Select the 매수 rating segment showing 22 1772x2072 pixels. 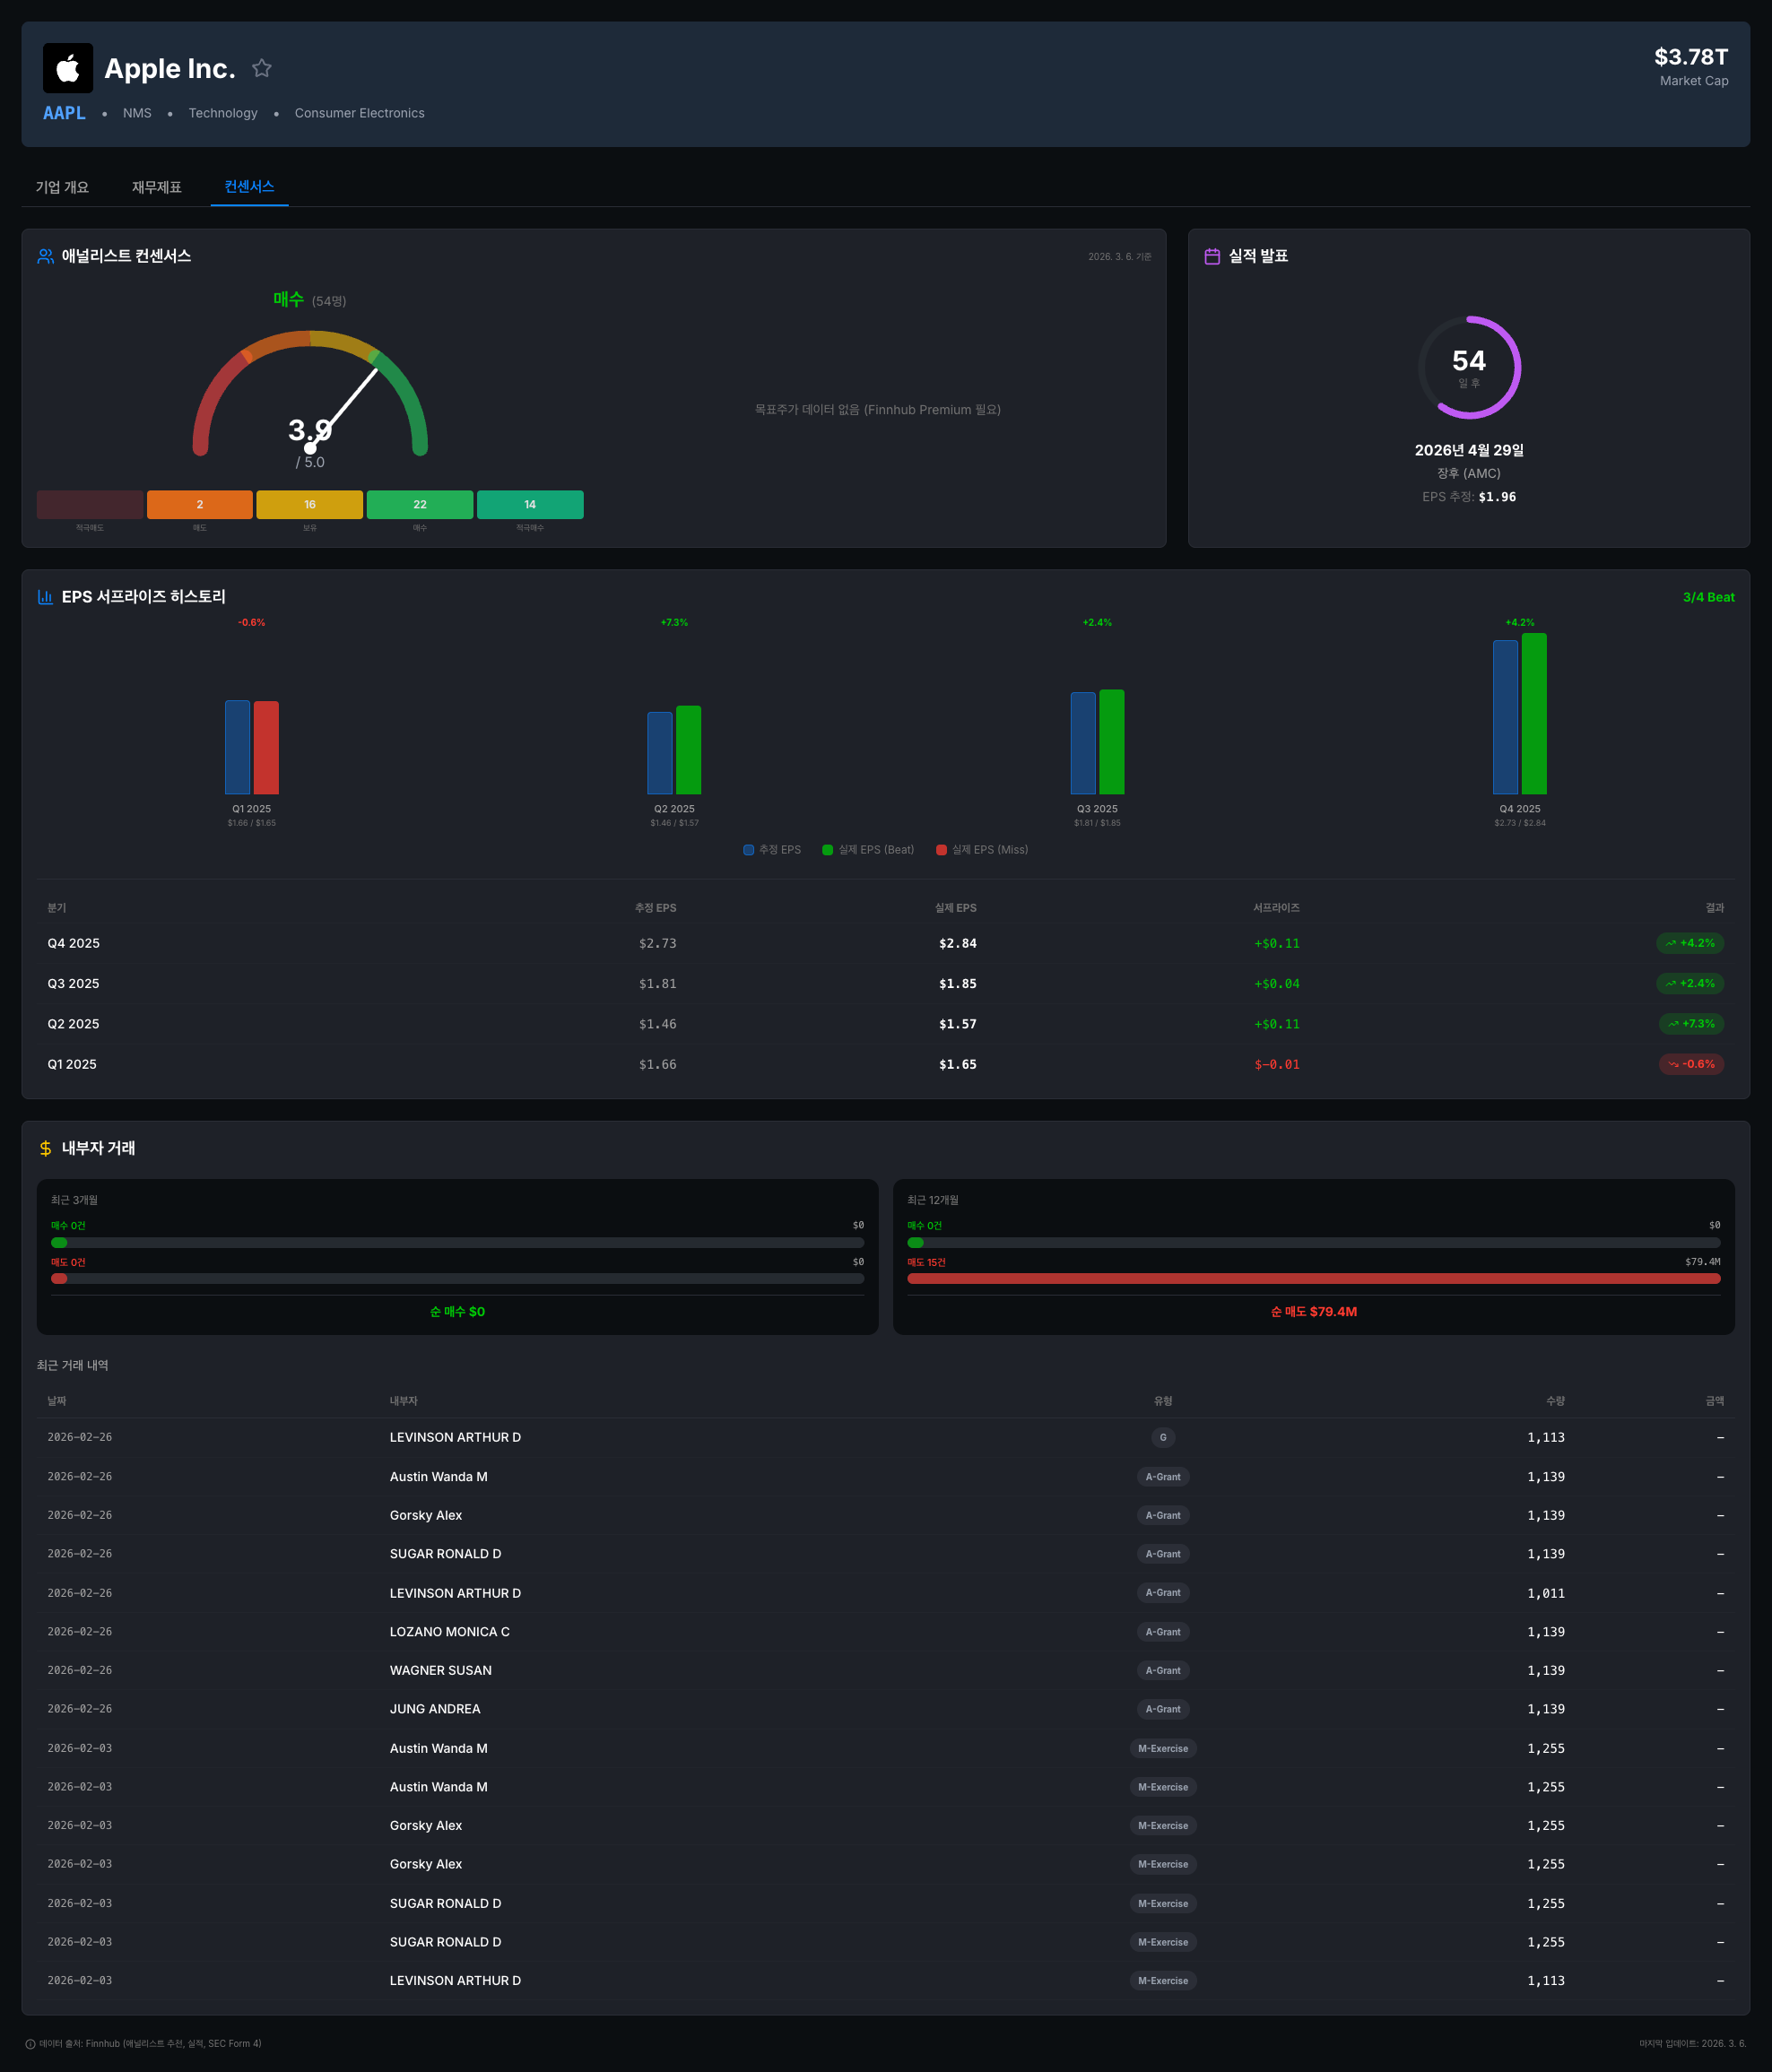(x=419, y=504)
